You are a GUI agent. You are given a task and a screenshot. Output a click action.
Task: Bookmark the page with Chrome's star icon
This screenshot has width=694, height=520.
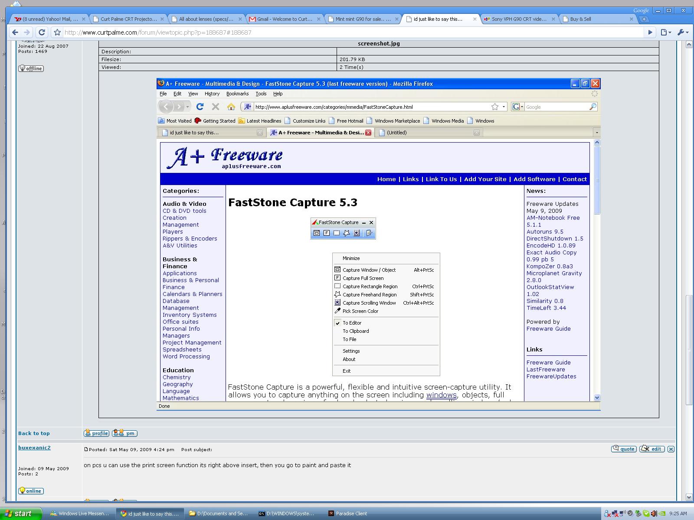click(57, 32)
